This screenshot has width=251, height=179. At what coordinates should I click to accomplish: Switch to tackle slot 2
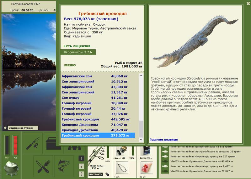[81, 166]
